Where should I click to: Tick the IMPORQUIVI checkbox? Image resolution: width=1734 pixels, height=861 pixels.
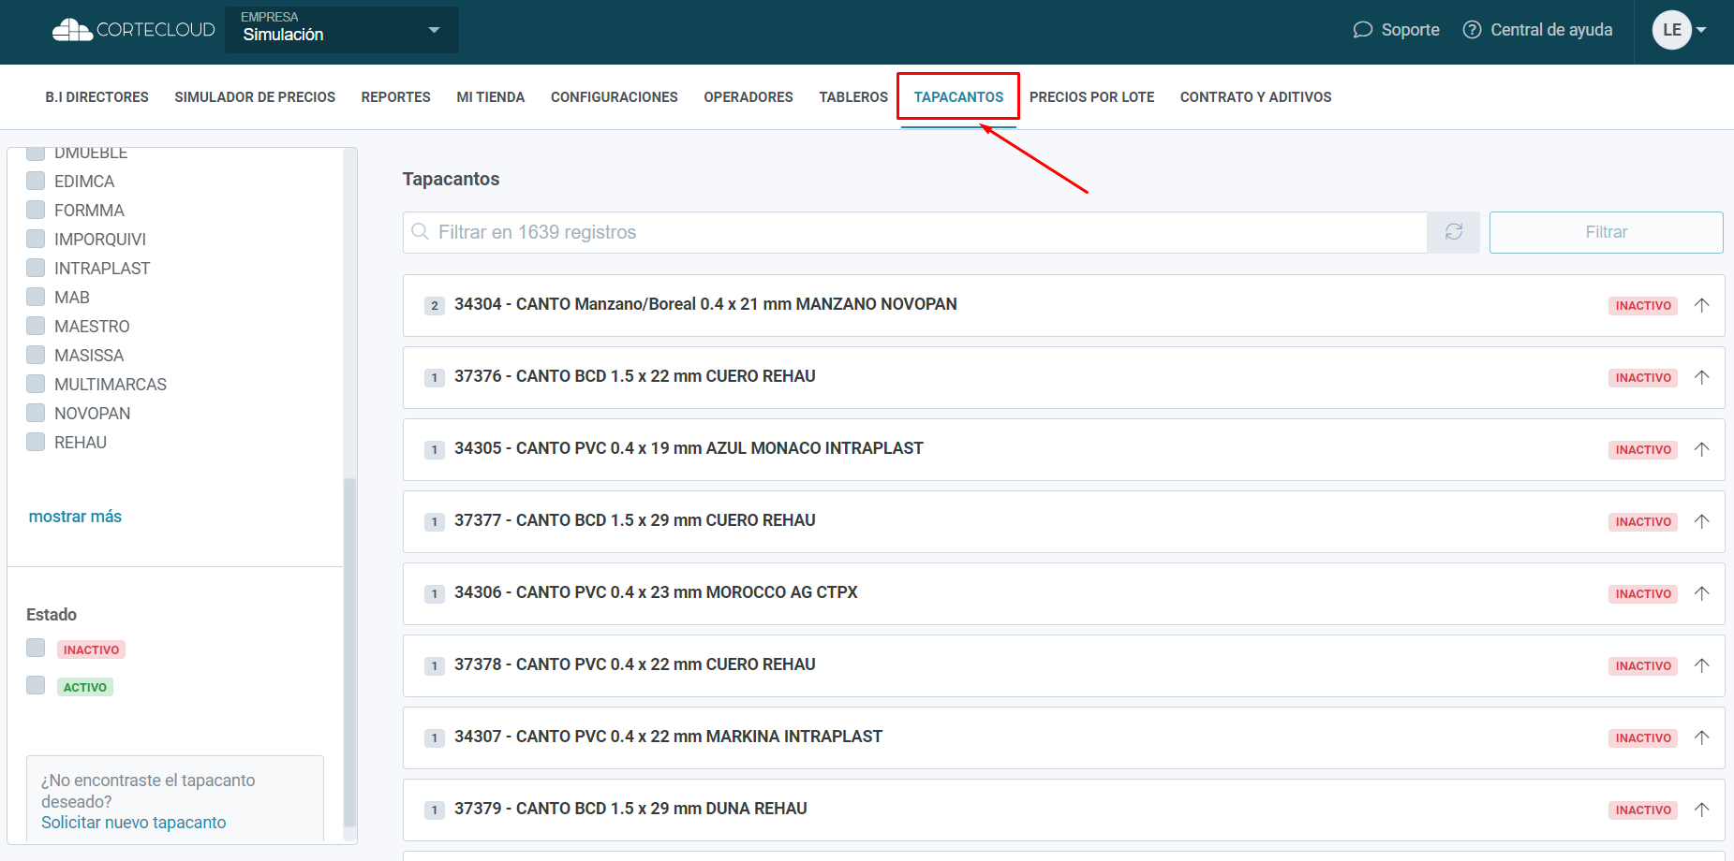[x=36, y=239]
